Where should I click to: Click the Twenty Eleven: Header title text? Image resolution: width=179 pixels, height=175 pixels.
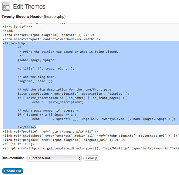point(22,17)
